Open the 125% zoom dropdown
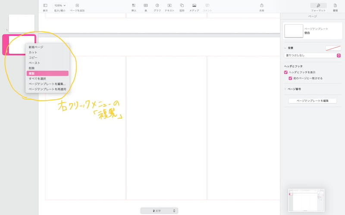 (60, 5)
